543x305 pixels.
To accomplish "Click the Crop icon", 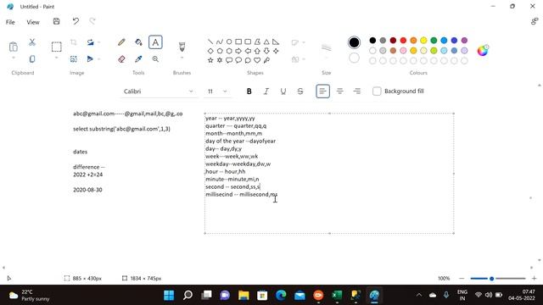I will 74,42.
